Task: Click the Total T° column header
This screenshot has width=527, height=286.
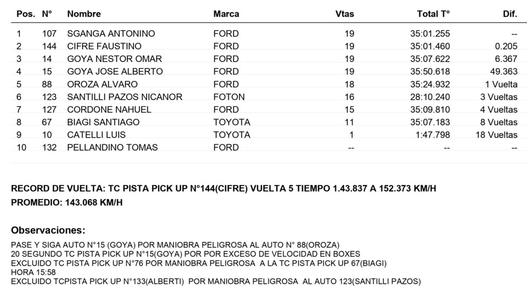Action: click(x=433, y=14)
